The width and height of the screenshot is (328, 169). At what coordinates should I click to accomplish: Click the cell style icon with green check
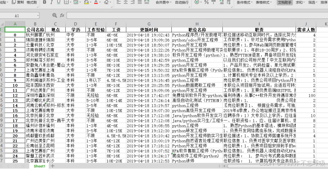tap(76, 2)
